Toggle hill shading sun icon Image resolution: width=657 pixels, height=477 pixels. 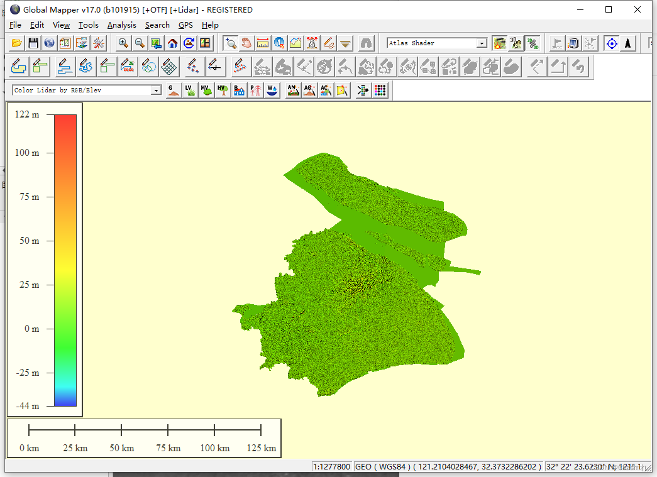tap(499, 43)
